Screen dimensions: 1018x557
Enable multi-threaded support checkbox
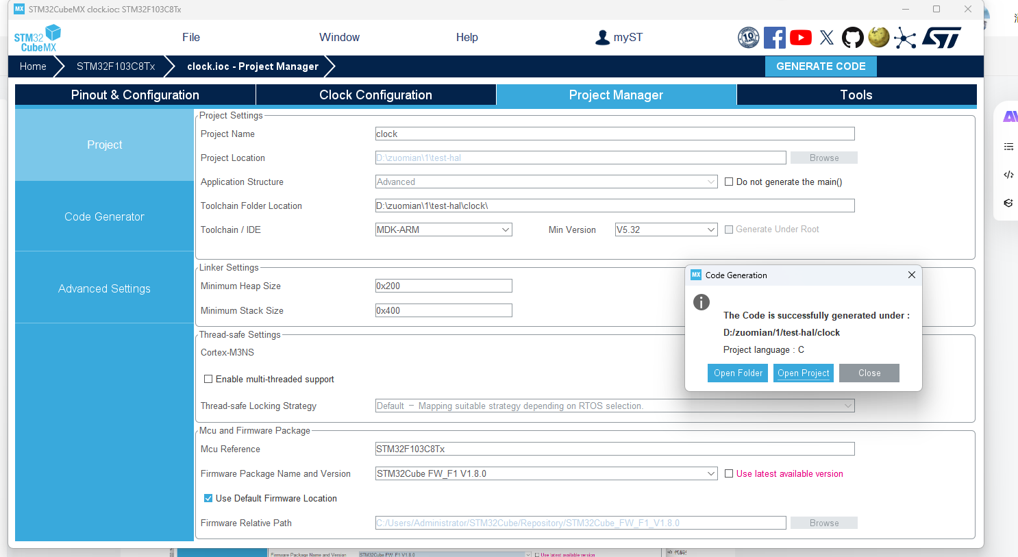click(x=208, y=379)
